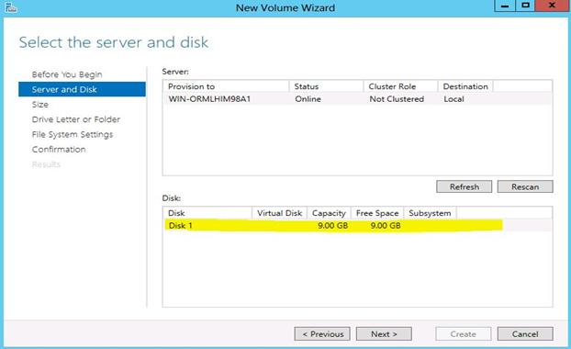Click the Rescan button
The width and height of the screenshot is (571, 349).
tap(525, 186)
